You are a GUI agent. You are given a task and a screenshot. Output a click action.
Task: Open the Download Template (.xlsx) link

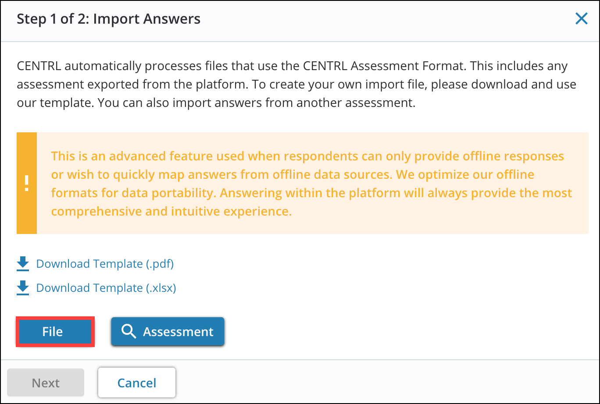click(106, 288)
